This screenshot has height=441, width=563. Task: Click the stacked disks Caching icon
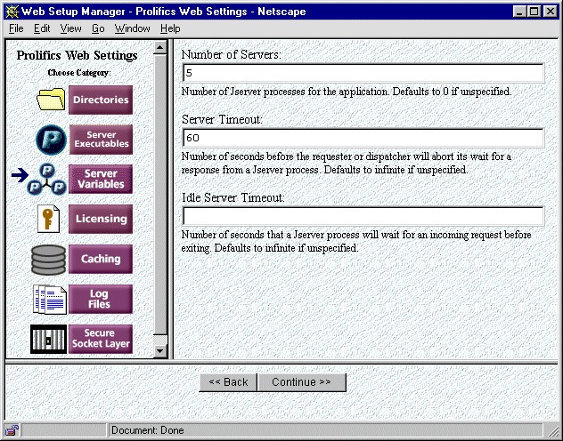(x=48, y=260)
